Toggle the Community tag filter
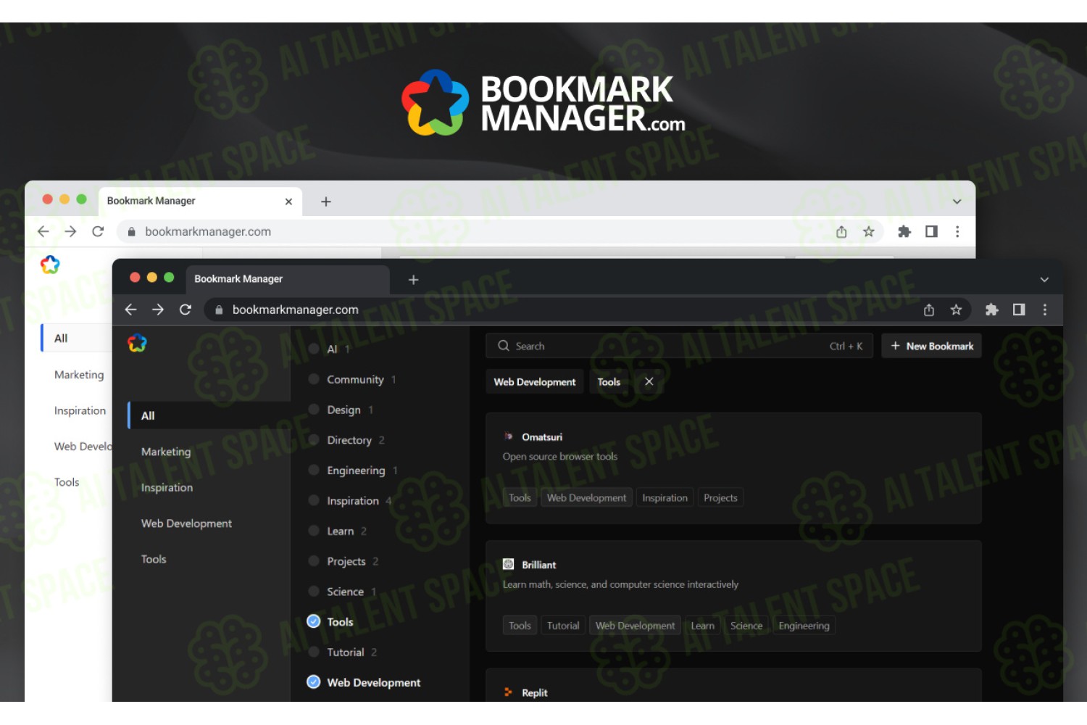The width and height of the screenshot is (1087, 725). [314, 378]
